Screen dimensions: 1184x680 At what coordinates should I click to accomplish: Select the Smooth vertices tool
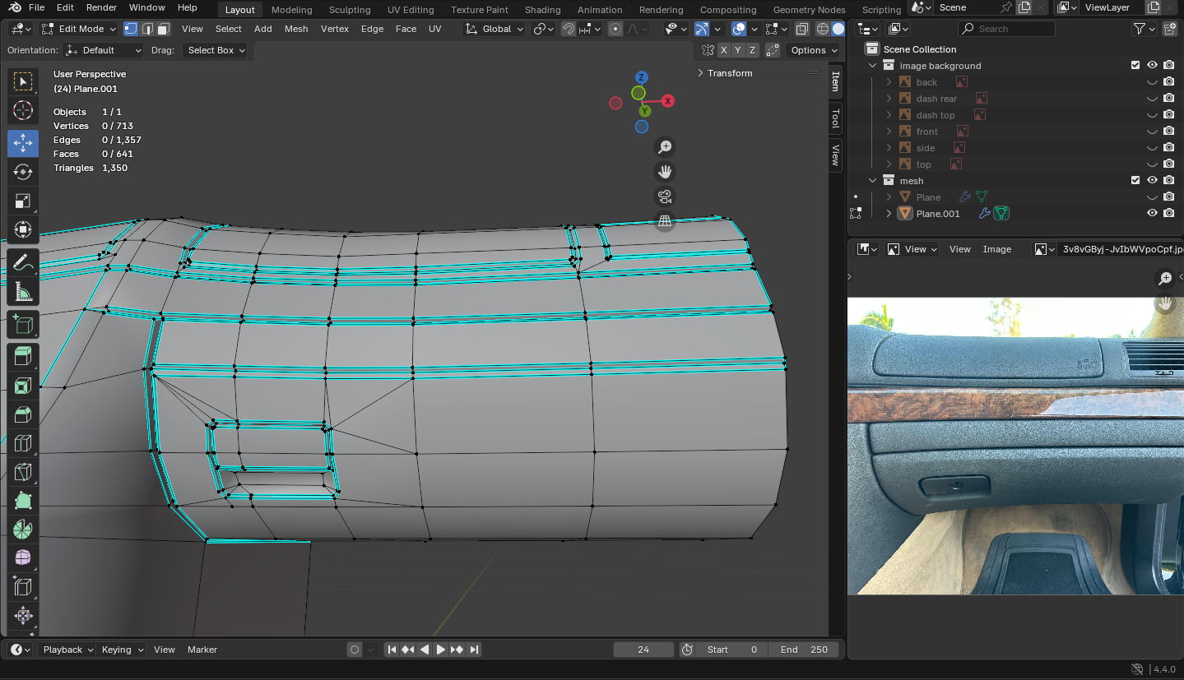coord(23,558)
